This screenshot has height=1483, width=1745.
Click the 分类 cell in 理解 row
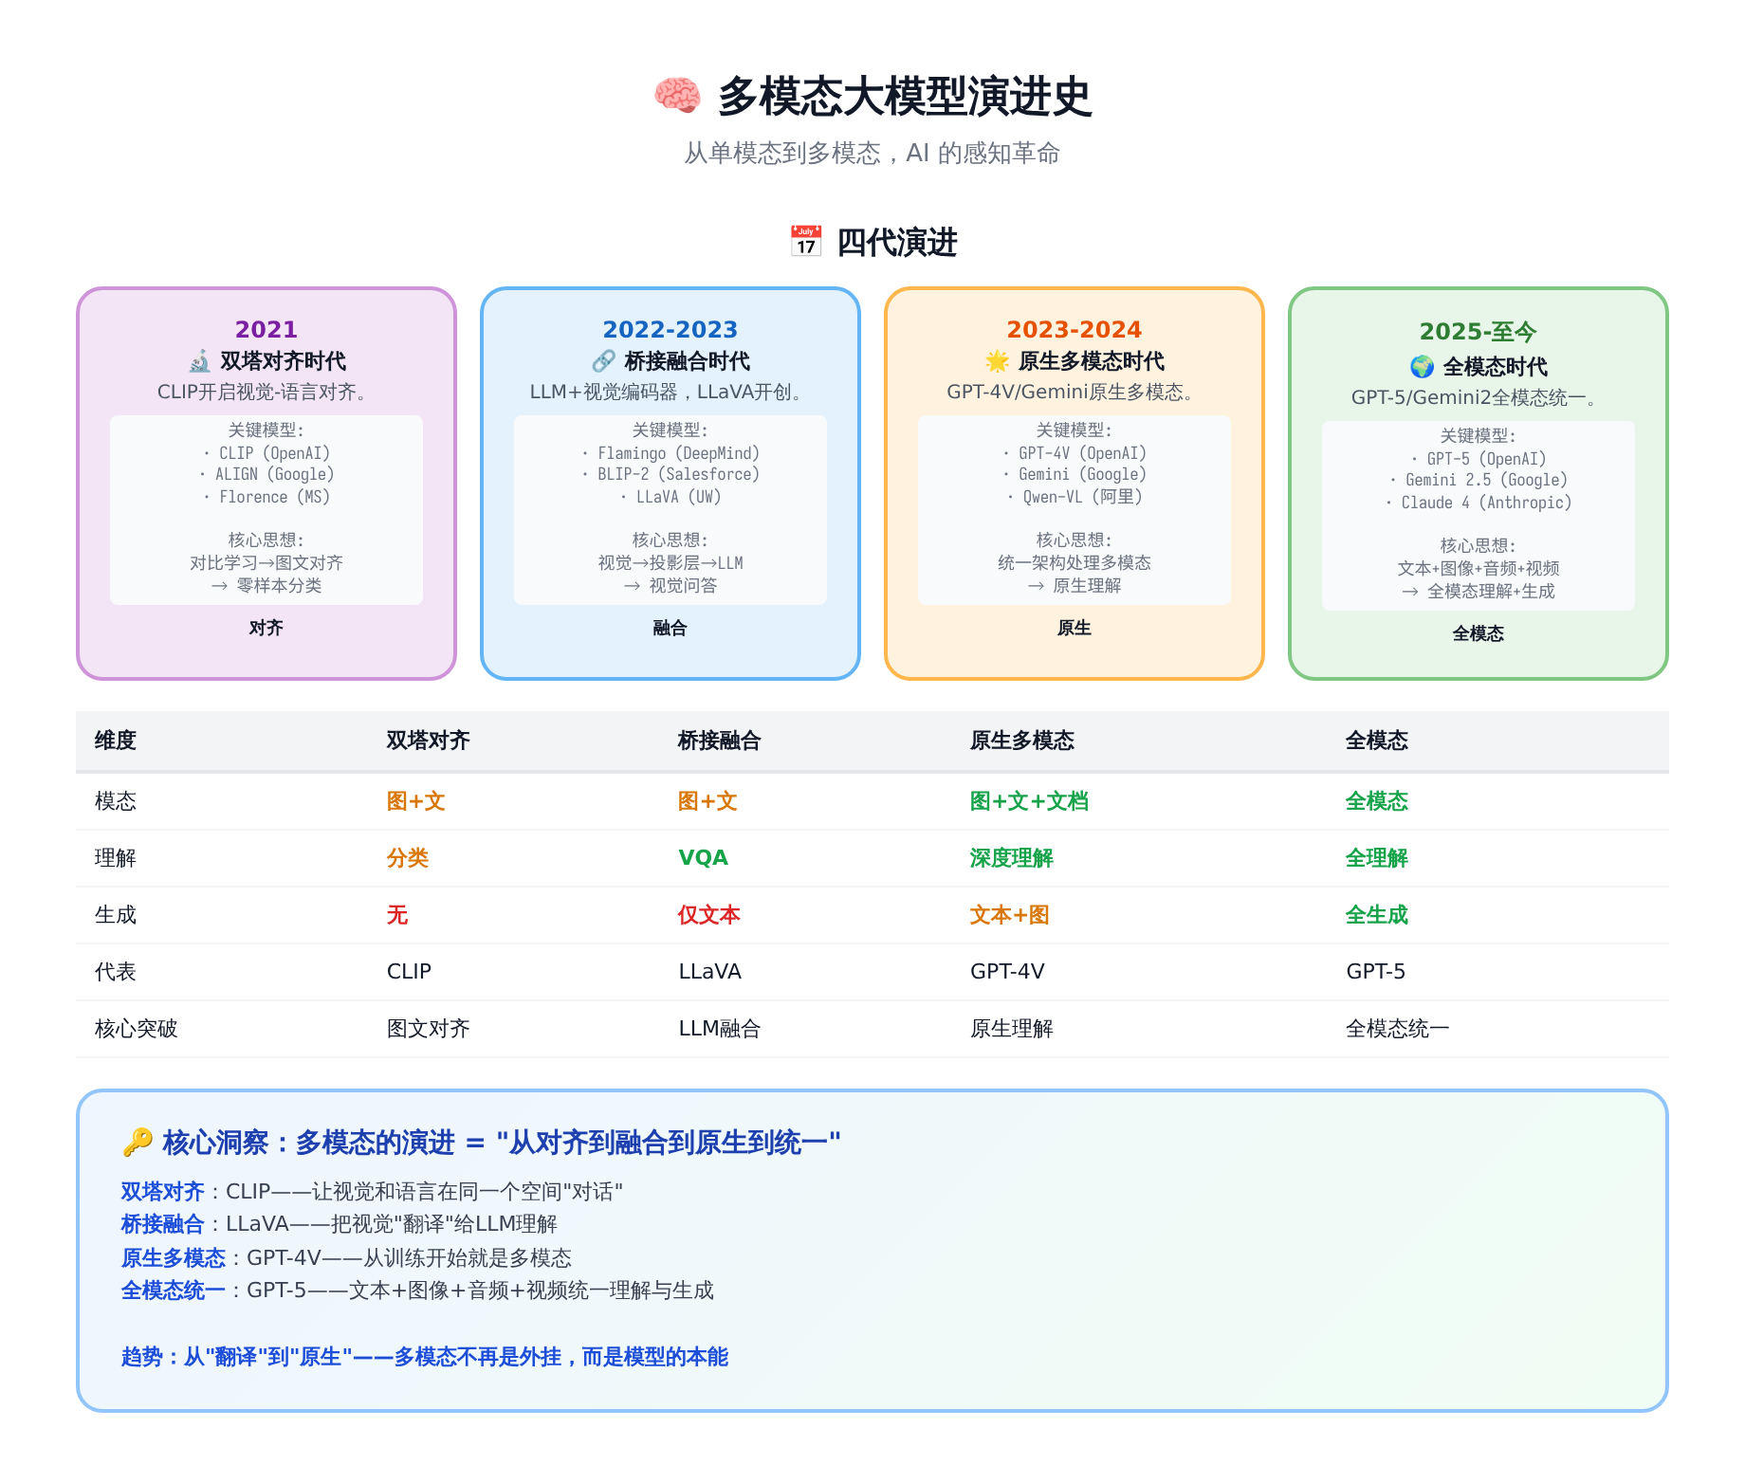tap(408, 858)
